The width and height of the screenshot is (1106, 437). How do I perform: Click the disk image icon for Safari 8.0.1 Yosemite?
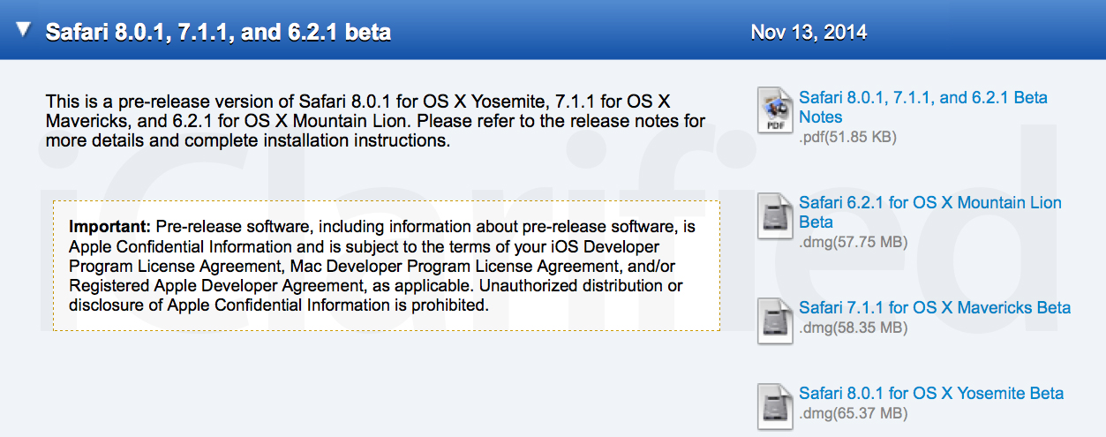775,406
